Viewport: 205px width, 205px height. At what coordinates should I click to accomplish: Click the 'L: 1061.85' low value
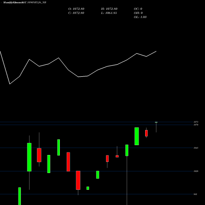coord(109,13)
